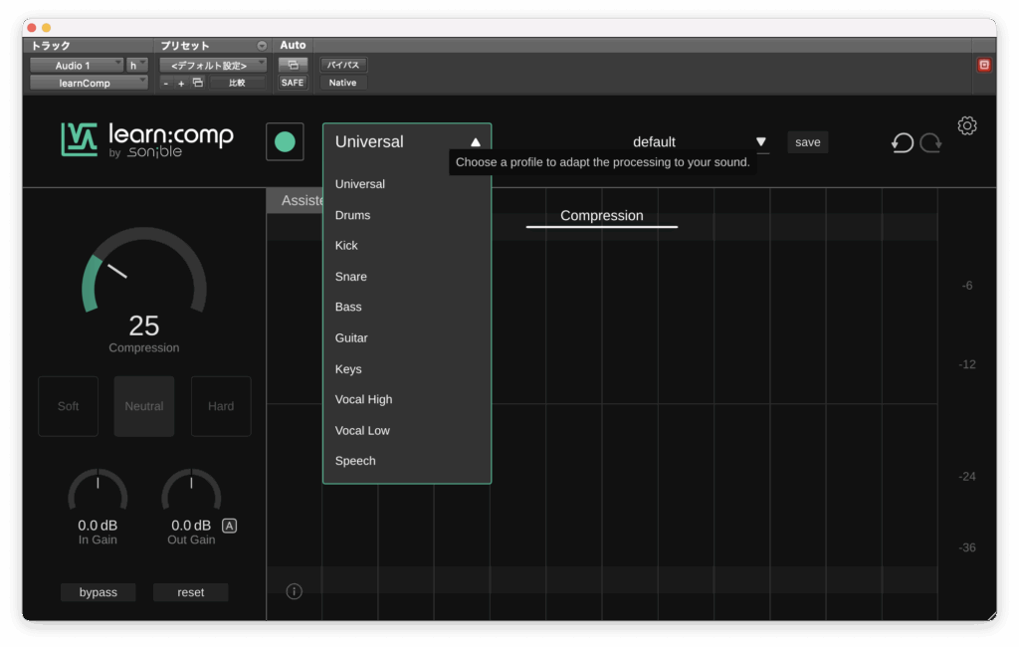Select previous preset with minus button
The width and height of the screenshot is (1019, 647).
166,84
